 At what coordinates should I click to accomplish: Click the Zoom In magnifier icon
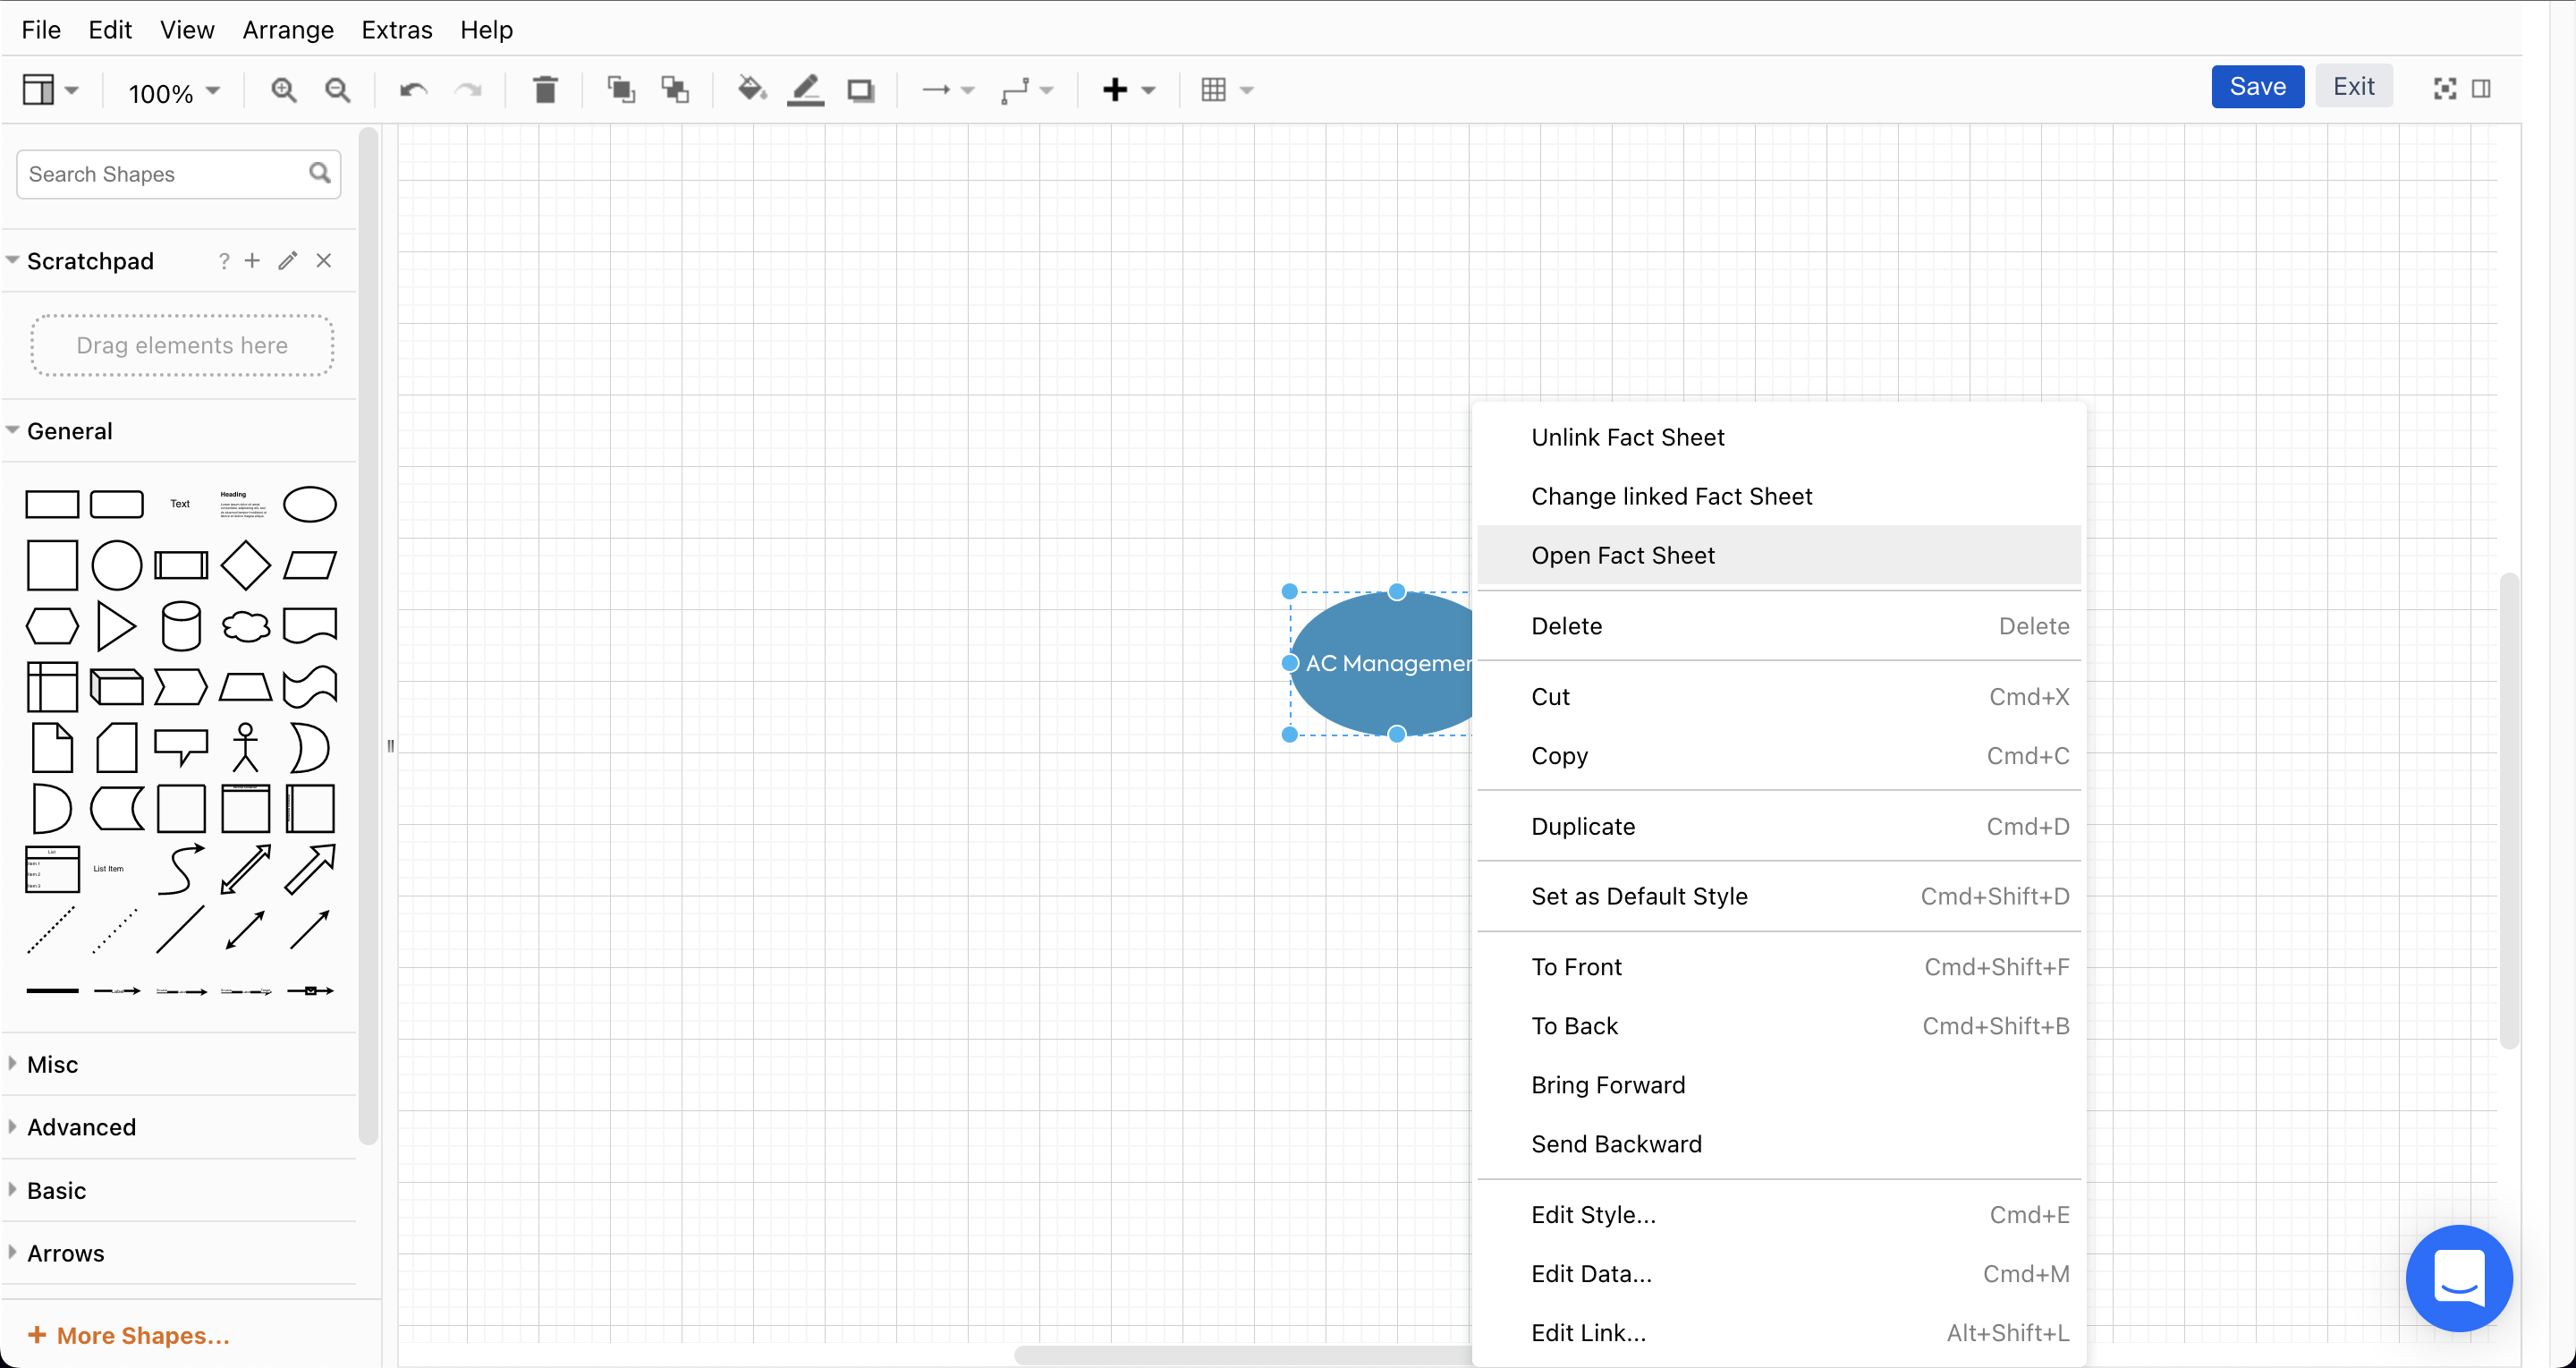284,90
